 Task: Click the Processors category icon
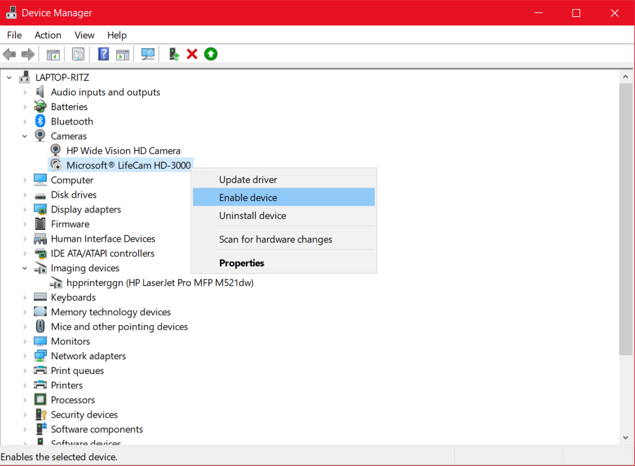click(40, 400)
